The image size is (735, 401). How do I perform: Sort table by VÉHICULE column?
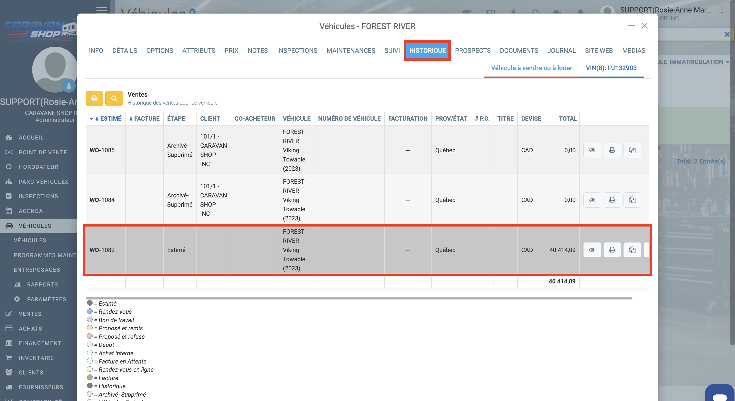pos(297,118)
